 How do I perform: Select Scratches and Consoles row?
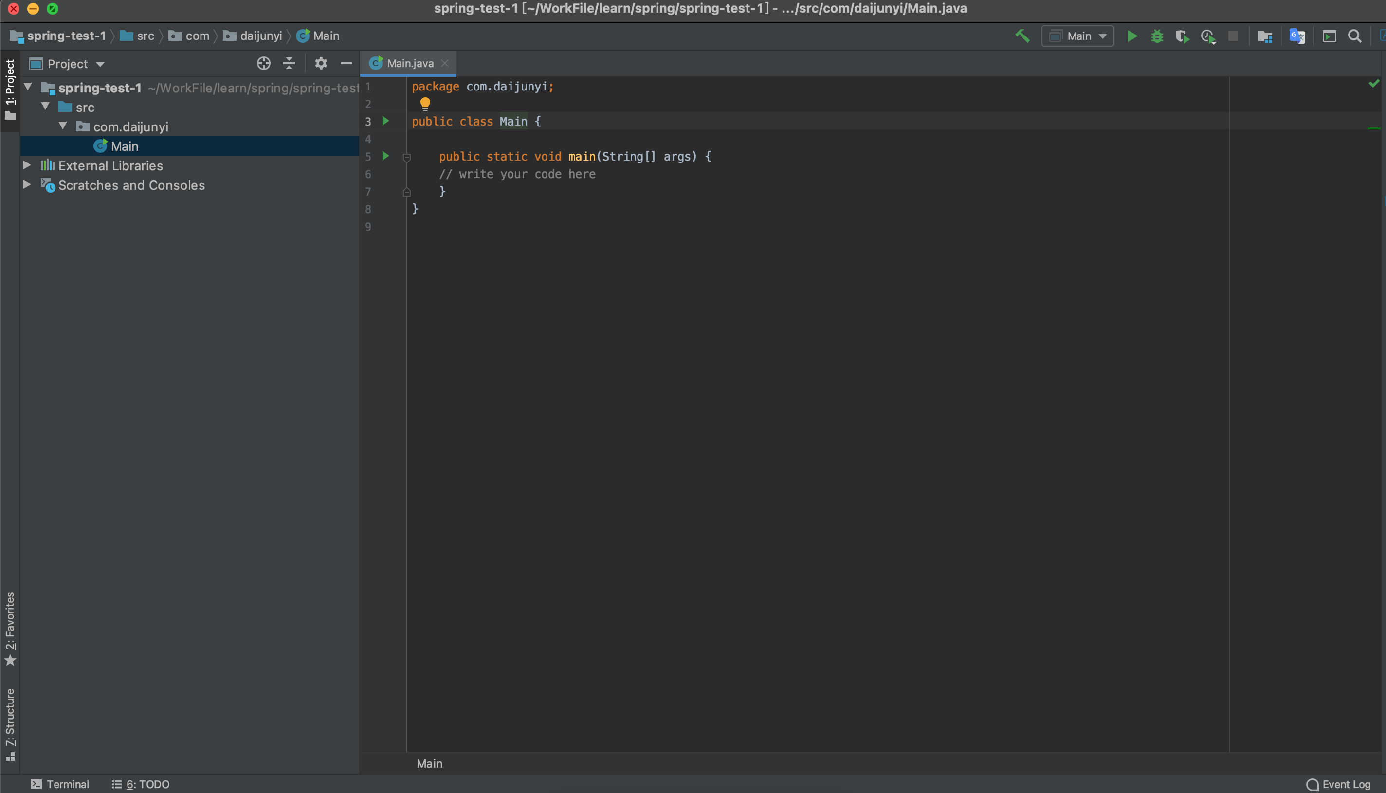[190, 185]
